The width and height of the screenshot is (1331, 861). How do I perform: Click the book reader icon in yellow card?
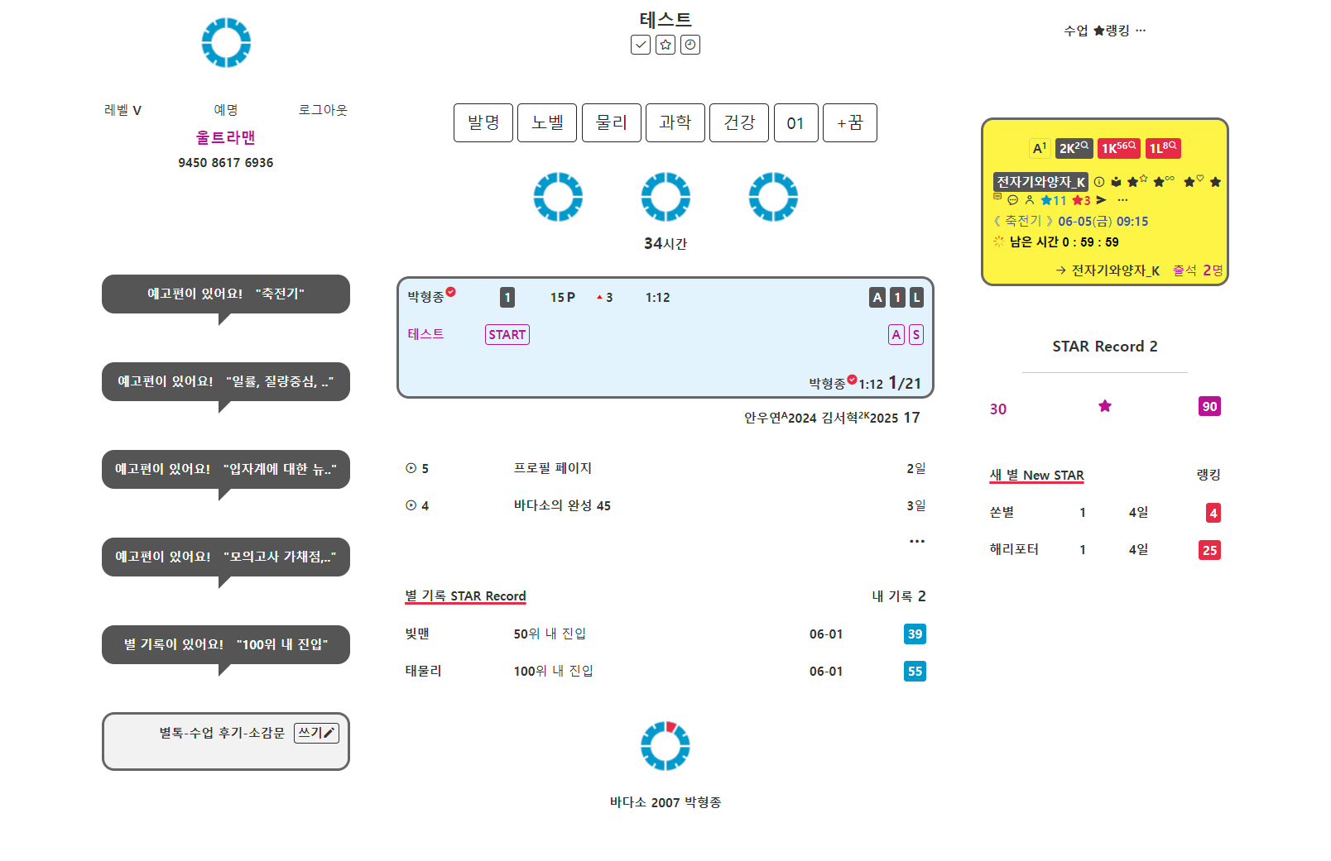coord(1116,182)
